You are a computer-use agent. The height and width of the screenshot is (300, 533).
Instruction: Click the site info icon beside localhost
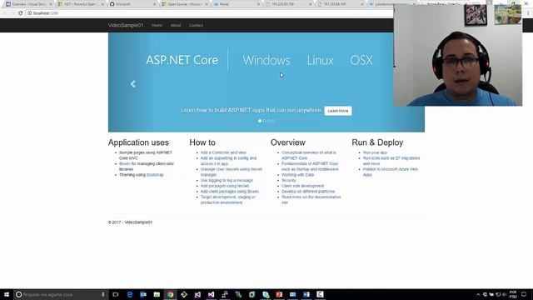[30, 13]
